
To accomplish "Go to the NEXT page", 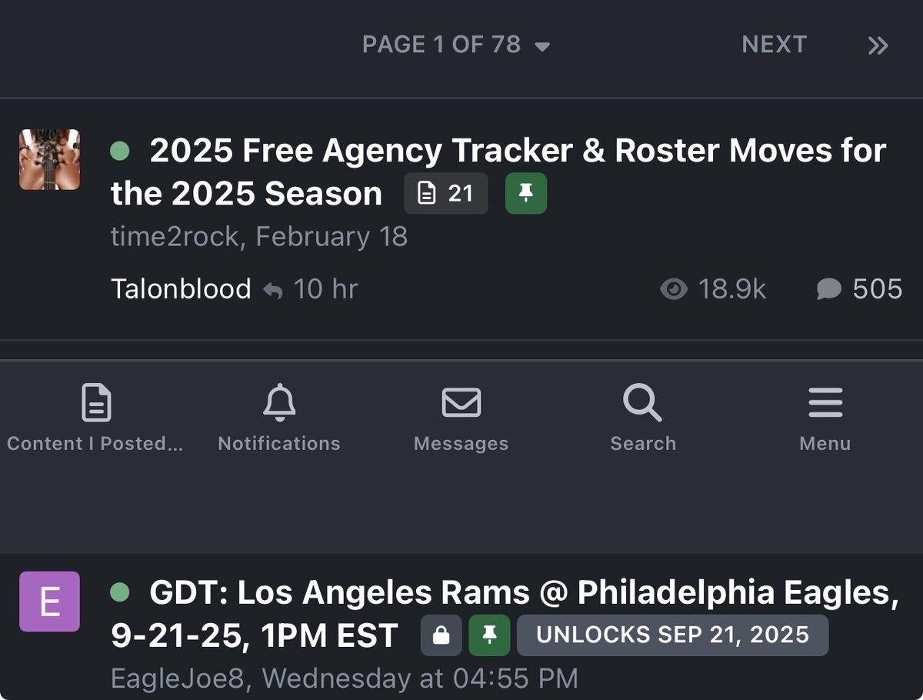I will [774, 45].
